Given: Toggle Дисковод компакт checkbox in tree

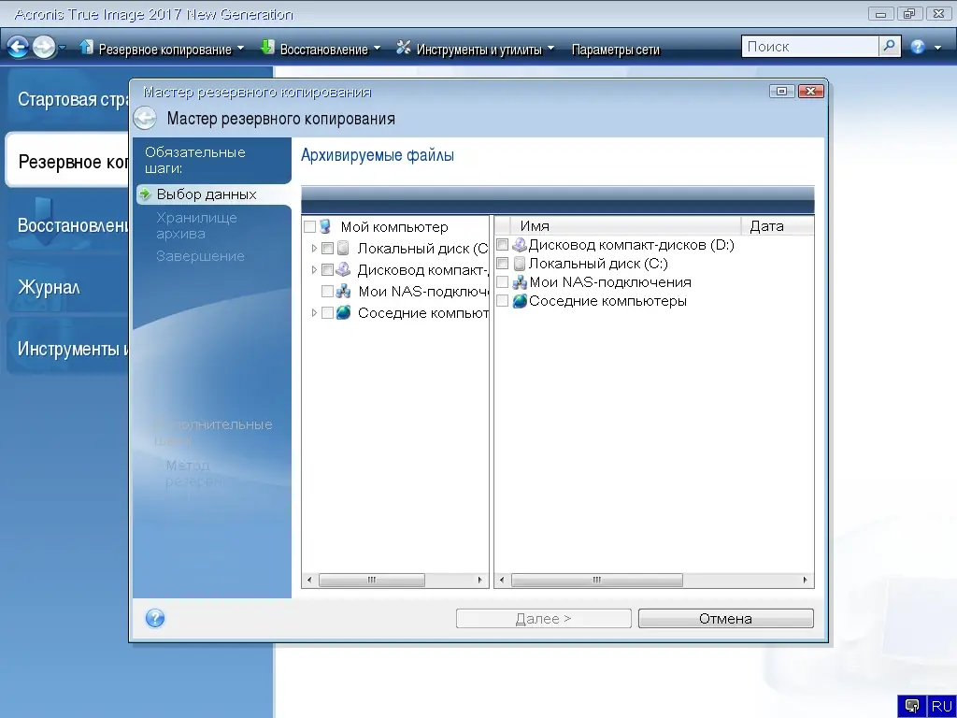Looking at the screenshot, I should pyautogui.click(x=328, y=270).
